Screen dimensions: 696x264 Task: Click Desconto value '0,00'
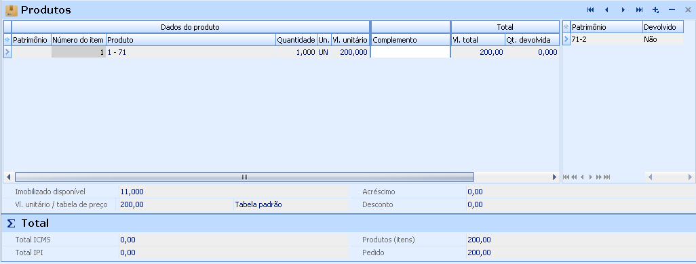click(475, 204)
